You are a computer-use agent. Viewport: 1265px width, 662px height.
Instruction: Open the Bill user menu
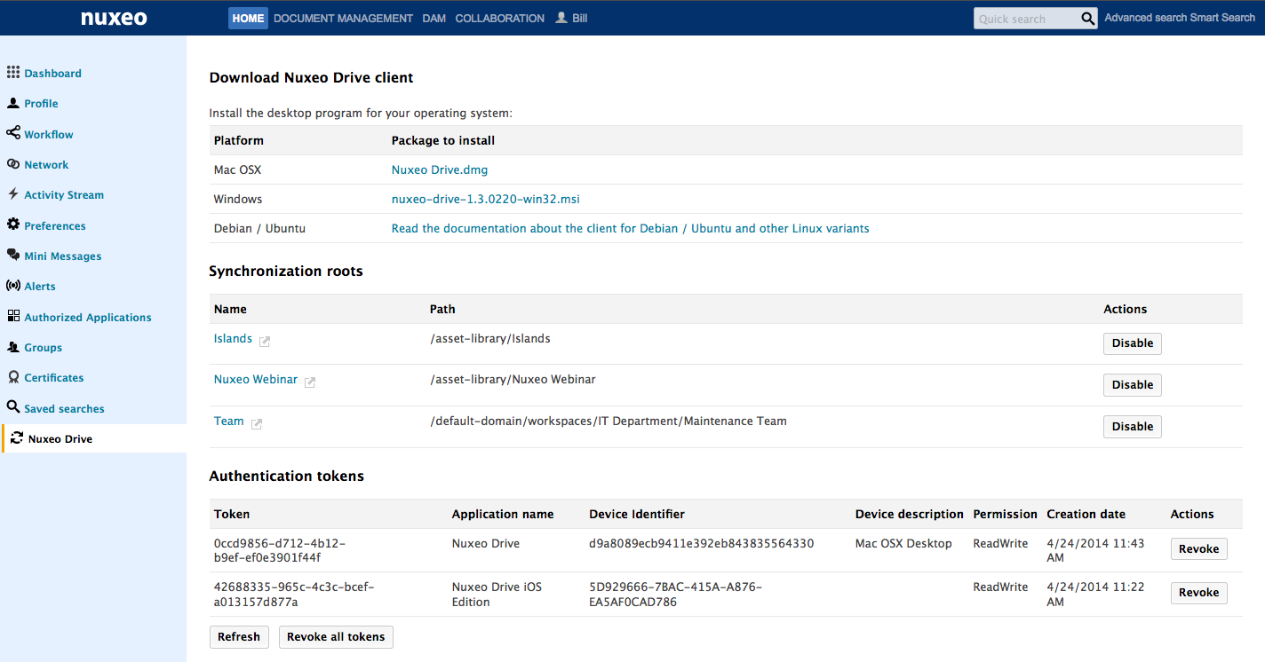pos(571,18)
